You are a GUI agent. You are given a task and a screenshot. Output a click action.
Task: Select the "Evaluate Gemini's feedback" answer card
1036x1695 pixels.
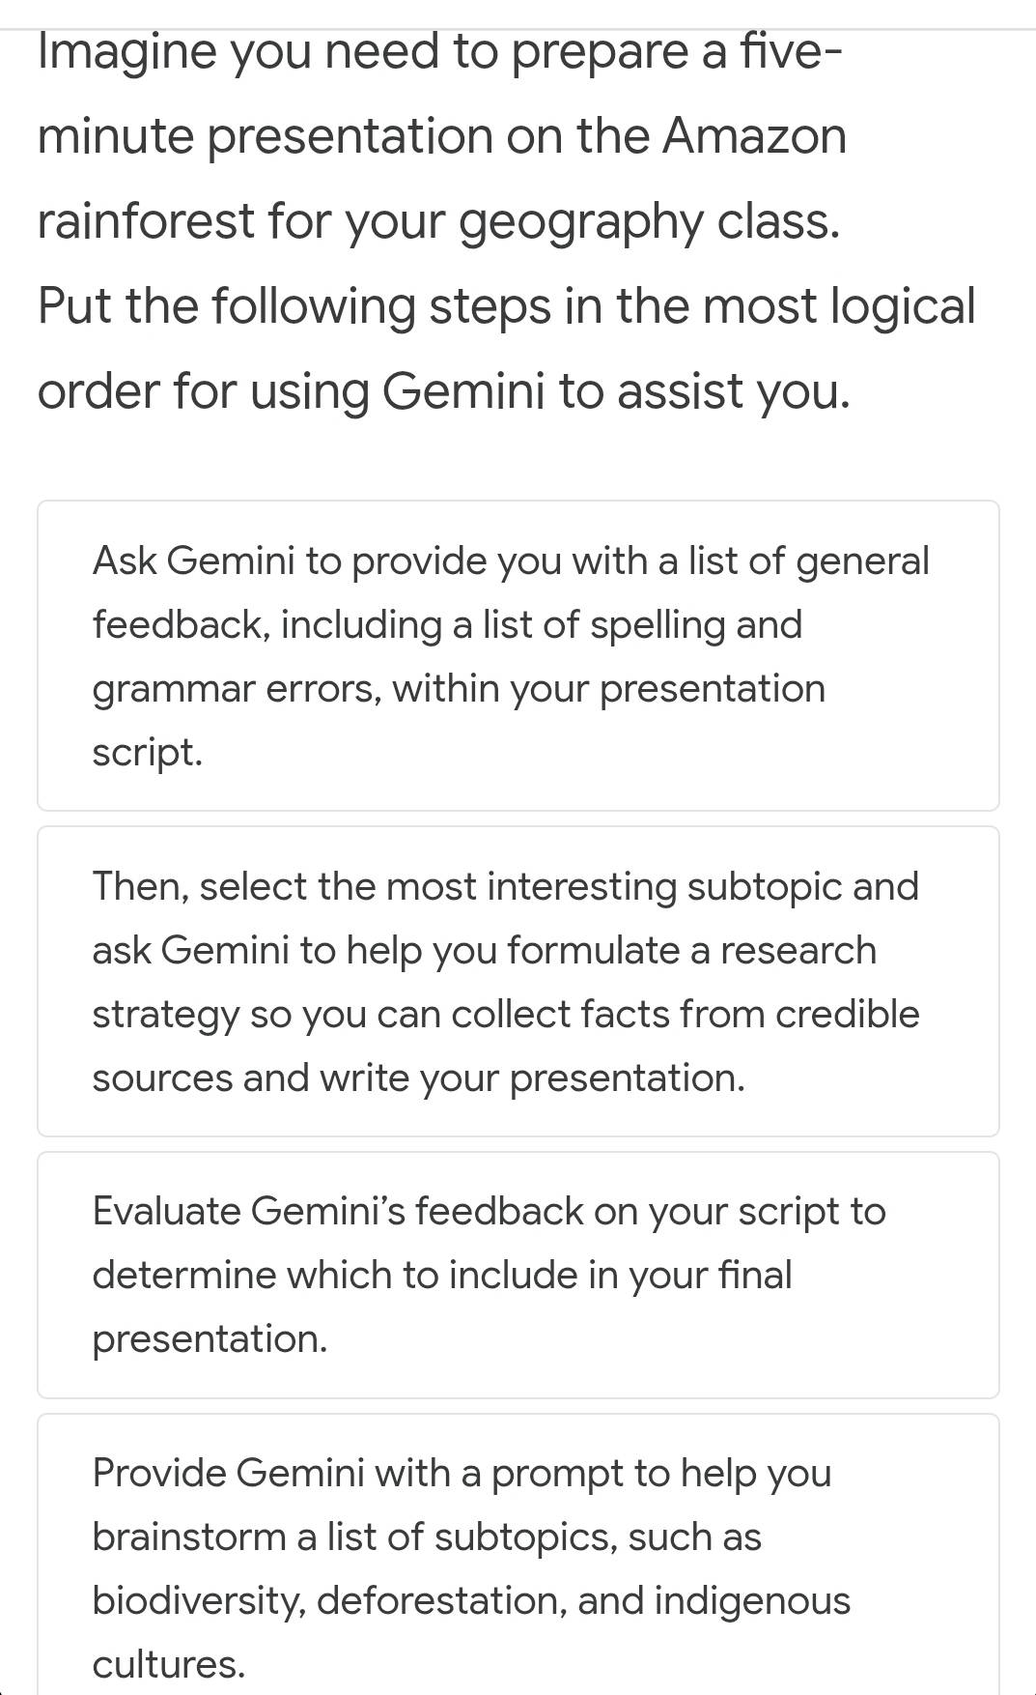point(518,1275)
